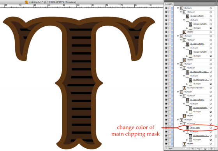Collapse the top-level T Group

pos(178,120)
